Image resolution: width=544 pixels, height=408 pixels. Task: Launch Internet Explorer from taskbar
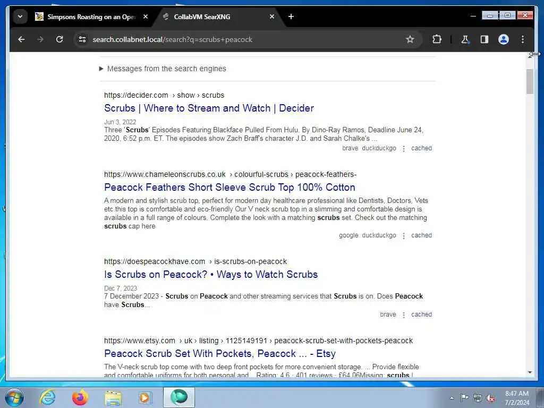click(x=47, y=397)
